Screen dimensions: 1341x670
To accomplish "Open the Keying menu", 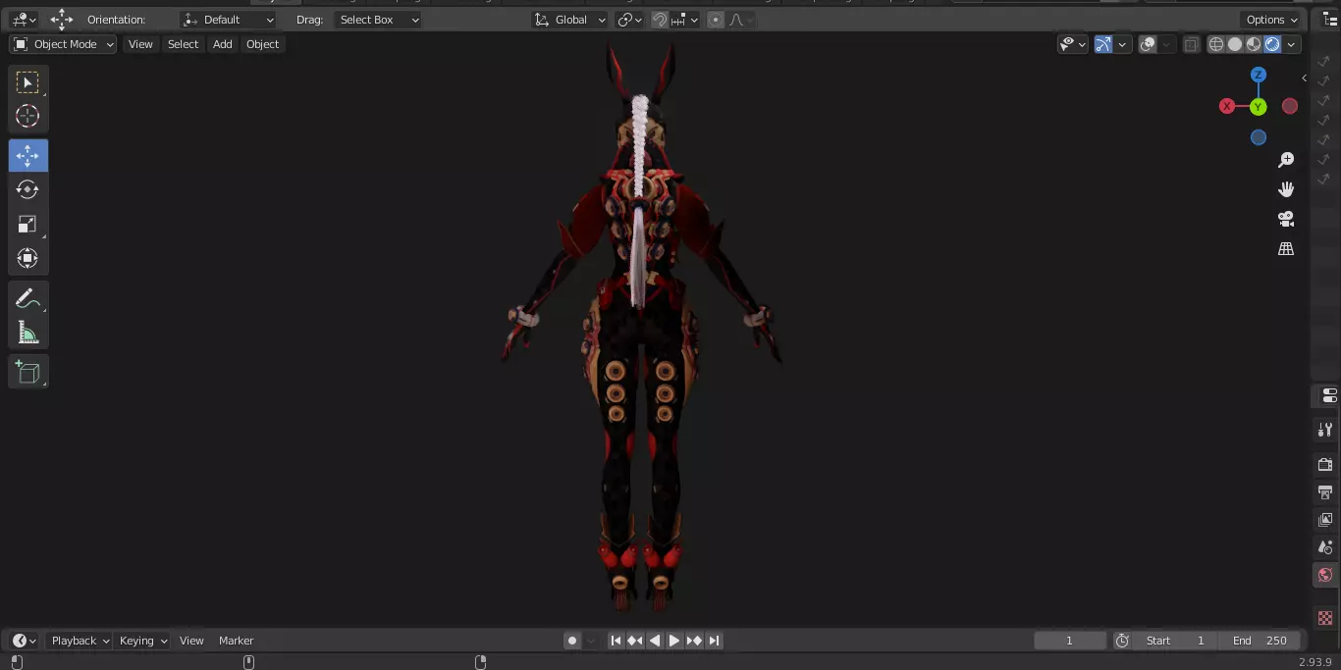I will tap(143, 641).
